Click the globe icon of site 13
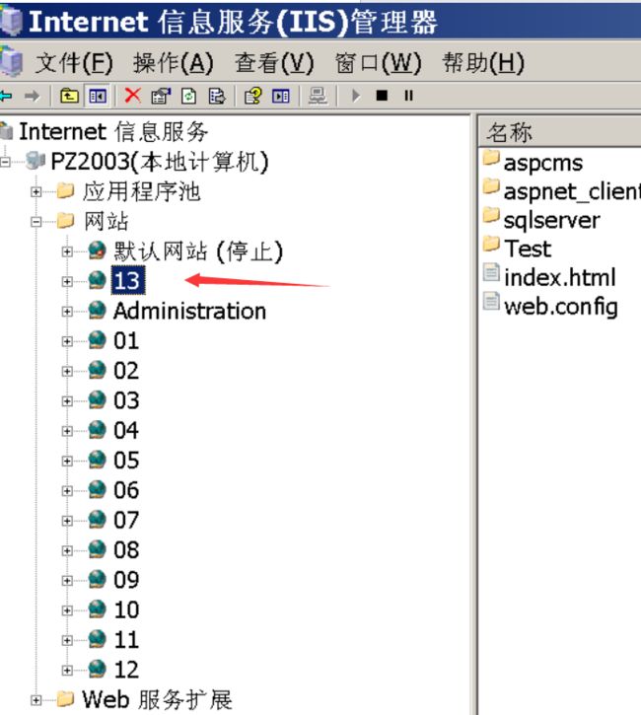641x715 pixels. [x=97, y=280]
